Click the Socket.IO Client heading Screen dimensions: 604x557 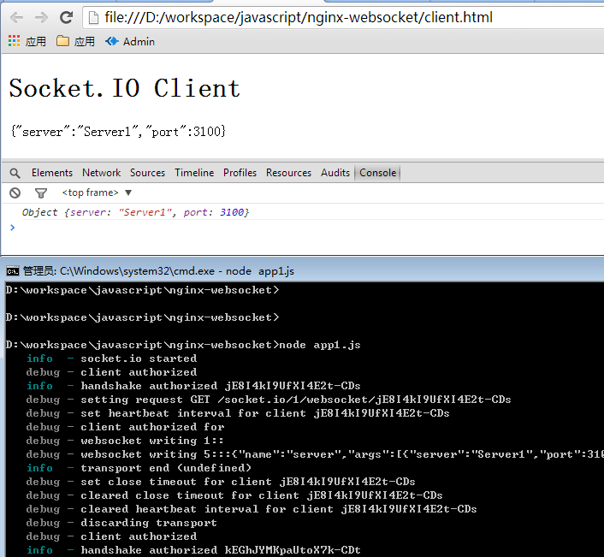[125, 88]
